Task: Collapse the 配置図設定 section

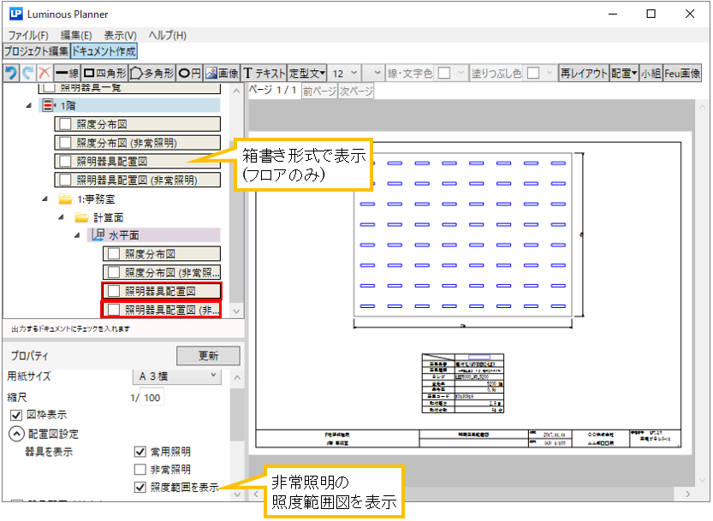Action: coord(16,434)
